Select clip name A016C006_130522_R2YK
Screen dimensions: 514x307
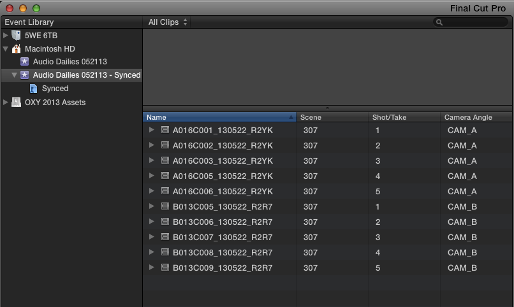[223, 192]
